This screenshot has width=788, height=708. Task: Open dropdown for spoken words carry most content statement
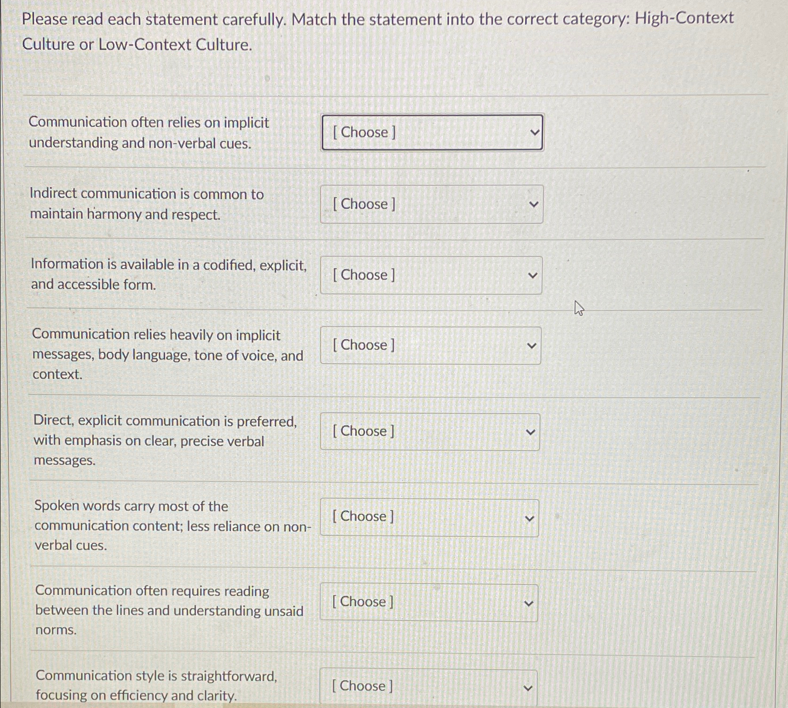click(x=429, y=517)
